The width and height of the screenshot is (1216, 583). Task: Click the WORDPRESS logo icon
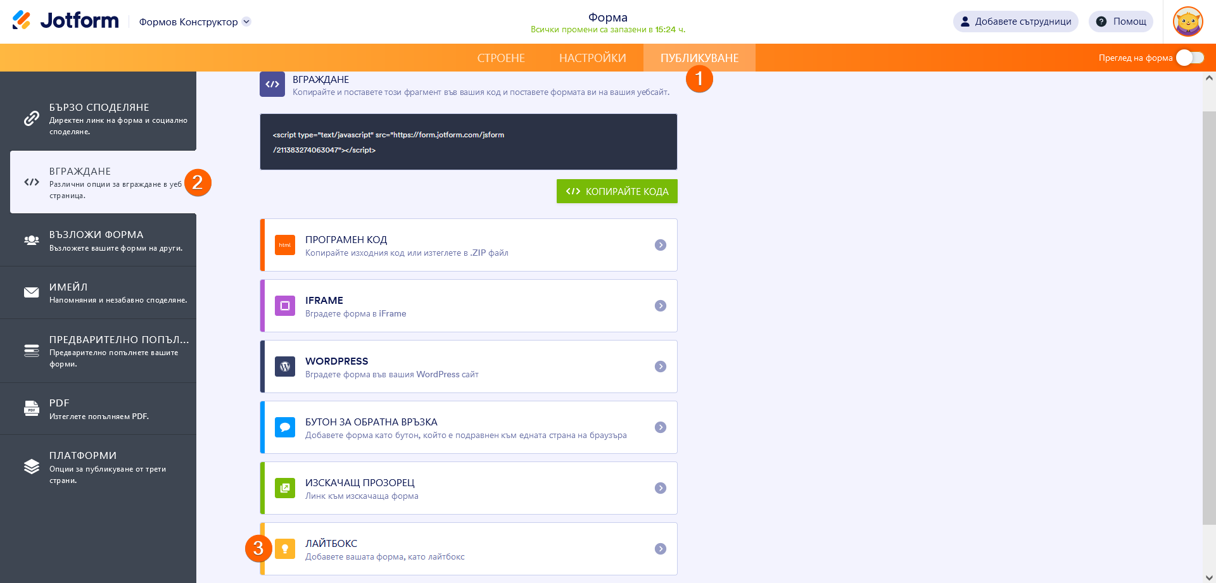tap(285, 367)
